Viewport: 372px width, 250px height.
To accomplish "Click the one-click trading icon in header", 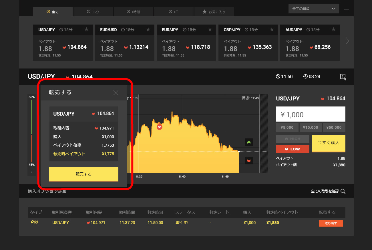I will point(343,77).
